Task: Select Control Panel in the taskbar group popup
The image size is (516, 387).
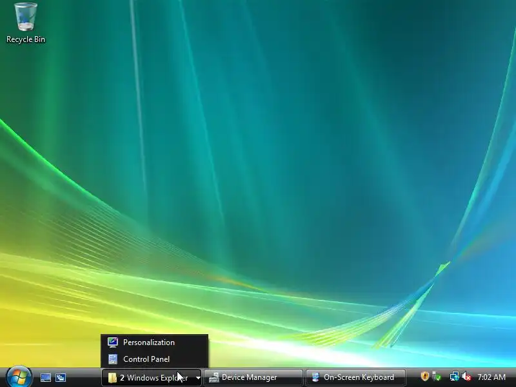Action: click(x=154, y=359)
